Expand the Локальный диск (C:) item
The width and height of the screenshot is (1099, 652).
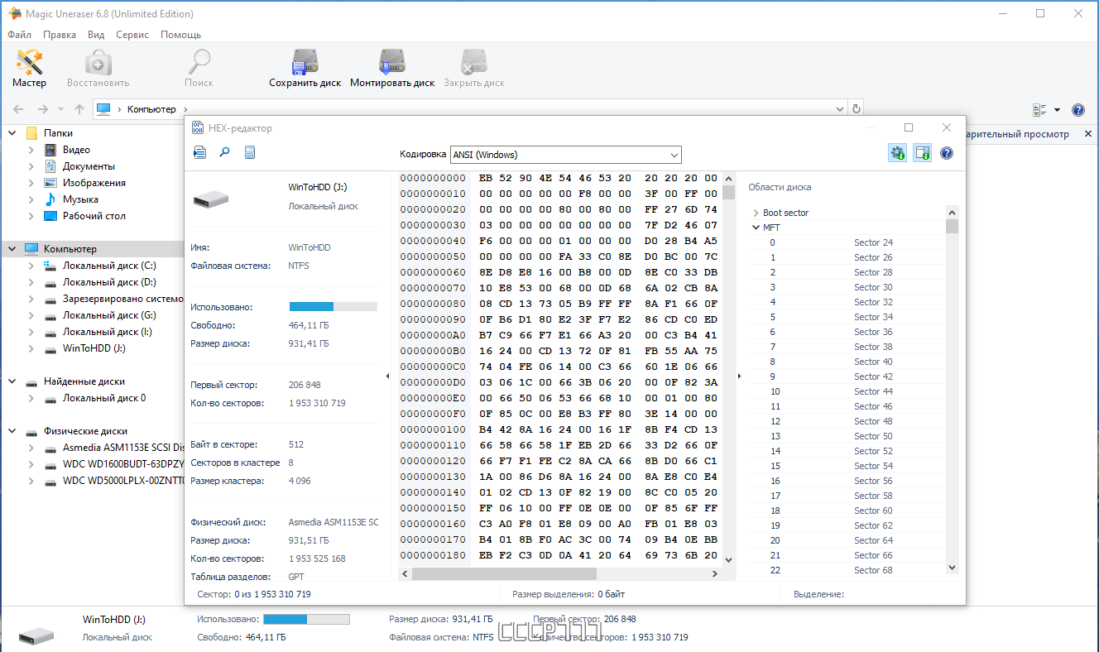click(x=31, y=266)
